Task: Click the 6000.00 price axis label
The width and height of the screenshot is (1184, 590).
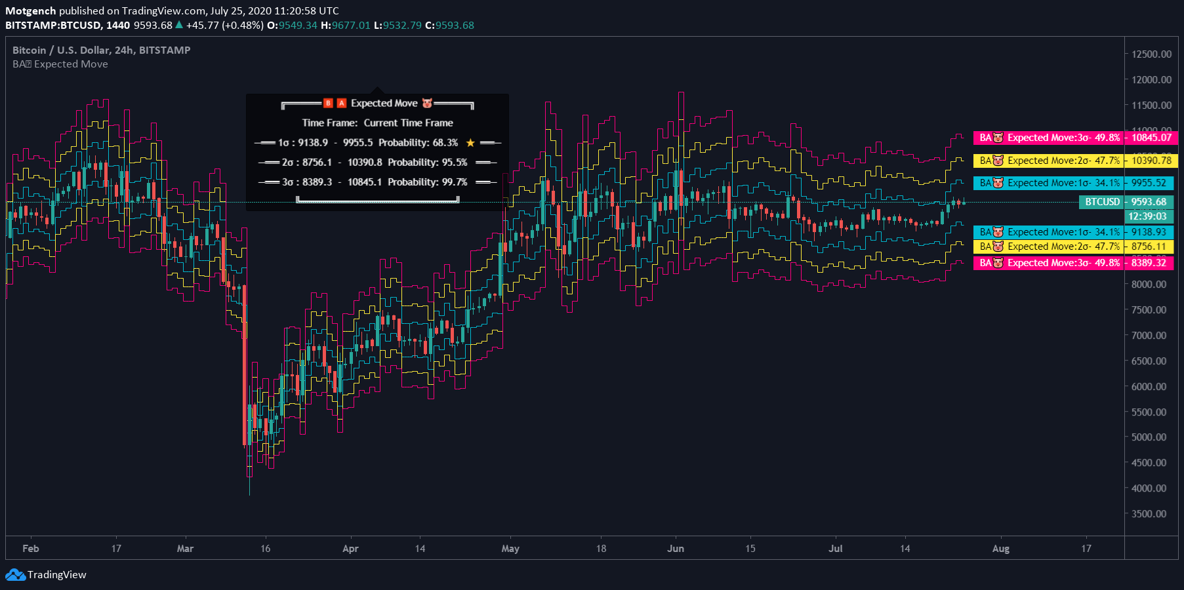Action: [x=1149, y=387]
